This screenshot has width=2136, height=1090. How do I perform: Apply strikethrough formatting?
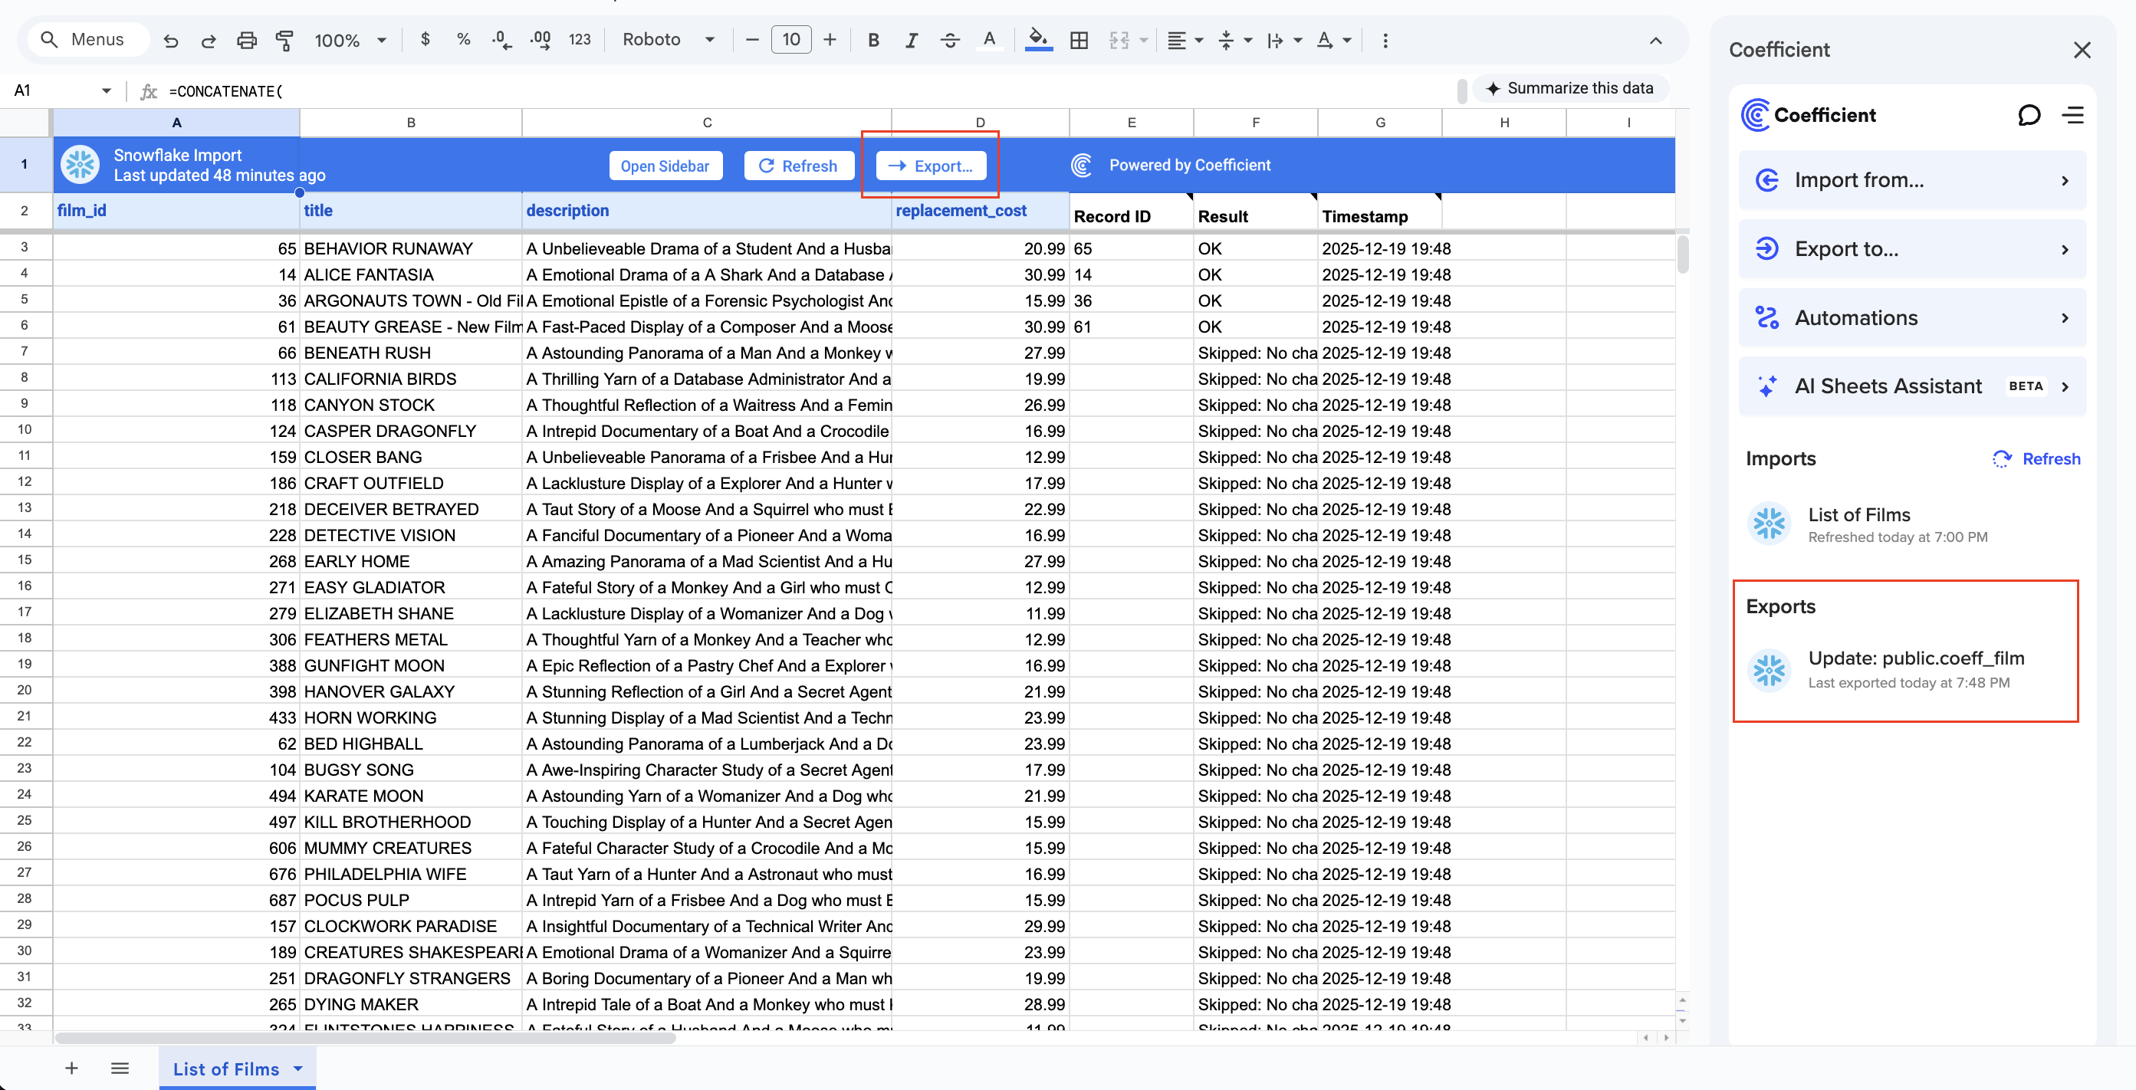950,40
